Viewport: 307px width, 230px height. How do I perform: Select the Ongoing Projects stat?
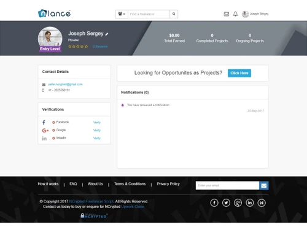(250, 38)
